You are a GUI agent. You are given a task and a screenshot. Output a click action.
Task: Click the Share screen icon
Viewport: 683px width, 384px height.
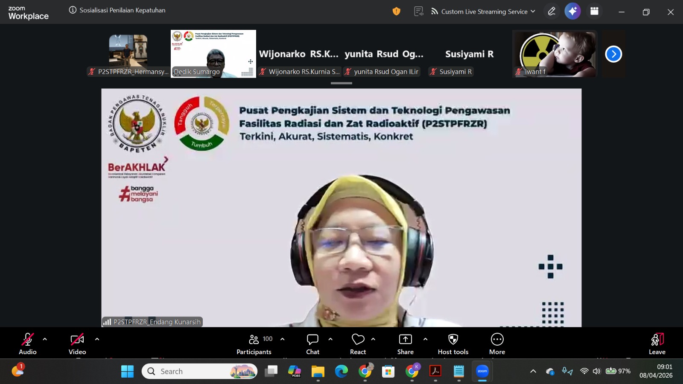pos(405,344)
